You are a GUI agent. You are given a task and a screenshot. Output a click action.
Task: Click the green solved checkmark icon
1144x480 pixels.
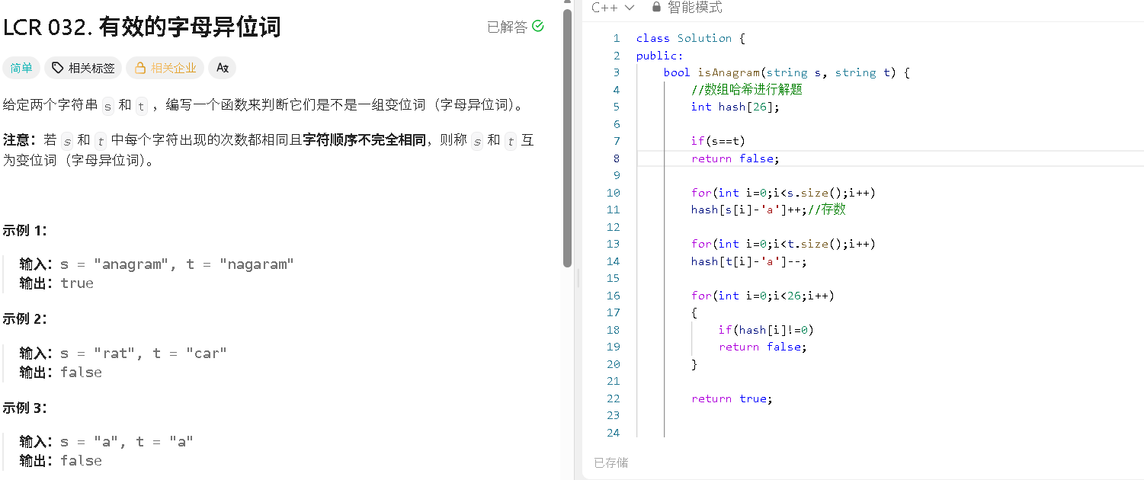tap(538, 27)
